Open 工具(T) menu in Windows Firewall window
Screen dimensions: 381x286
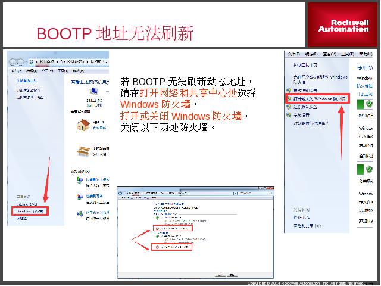[x=348, y=54]
